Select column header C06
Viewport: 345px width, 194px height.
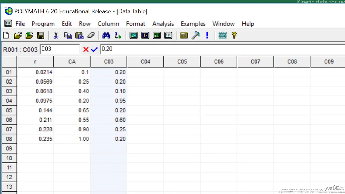click(219, 62)
